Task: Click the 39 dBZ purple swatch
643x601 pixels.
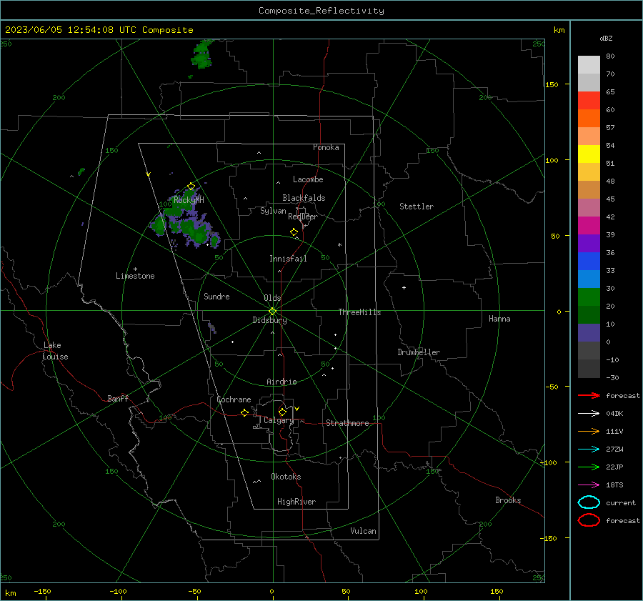Action: [589, 243]
